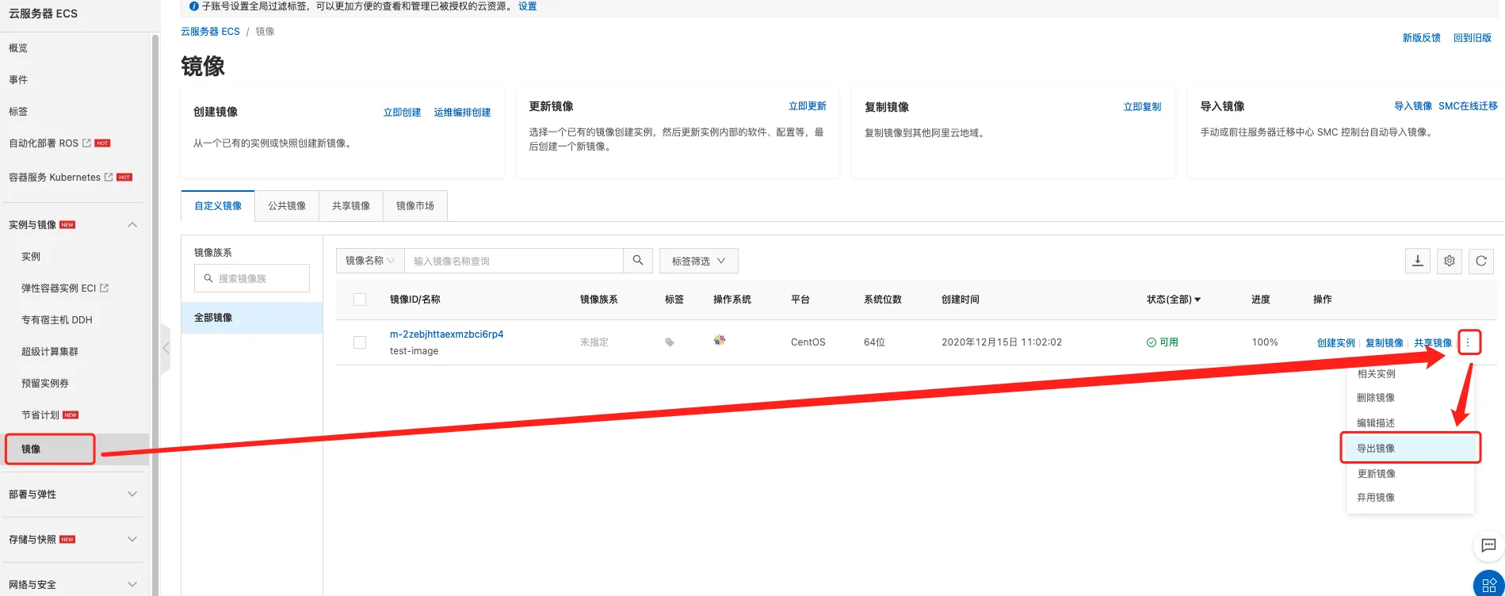The width and height of the screenshot is (1505, 596).
Task: Click the green available status icon
Action: pyautogui.click(x=1151, y=342)
